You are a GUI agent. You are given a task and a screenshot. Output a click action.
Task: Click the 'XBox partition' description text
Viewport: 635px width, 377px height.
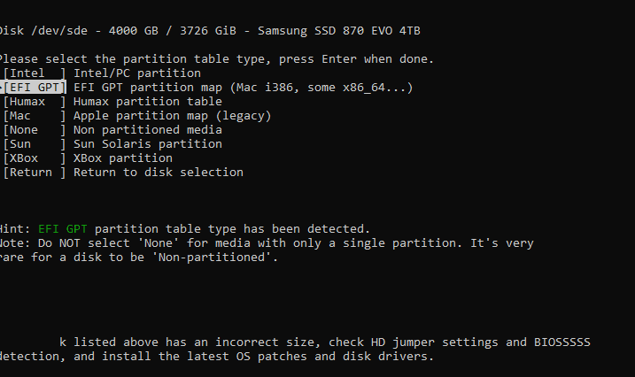123,158
